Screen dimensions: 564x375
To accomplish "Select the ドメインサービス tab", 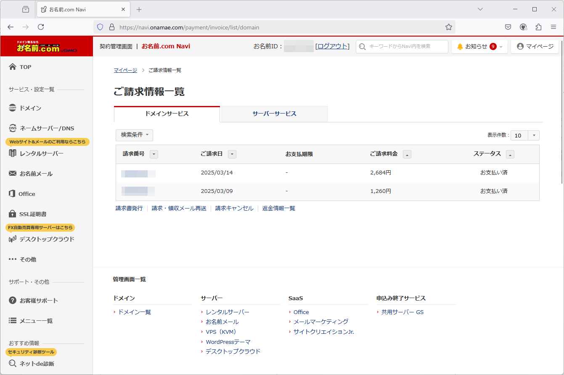I will pos(167,114).
